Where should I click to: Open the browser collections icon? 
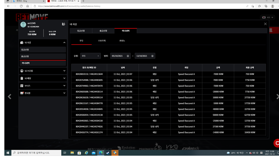pos(266,6)
